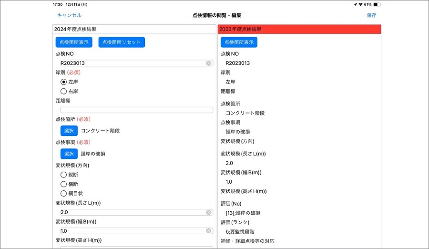429x249 pixels.
Task: Tap キャンセル to discard edits
Action: tap(69, 15)
